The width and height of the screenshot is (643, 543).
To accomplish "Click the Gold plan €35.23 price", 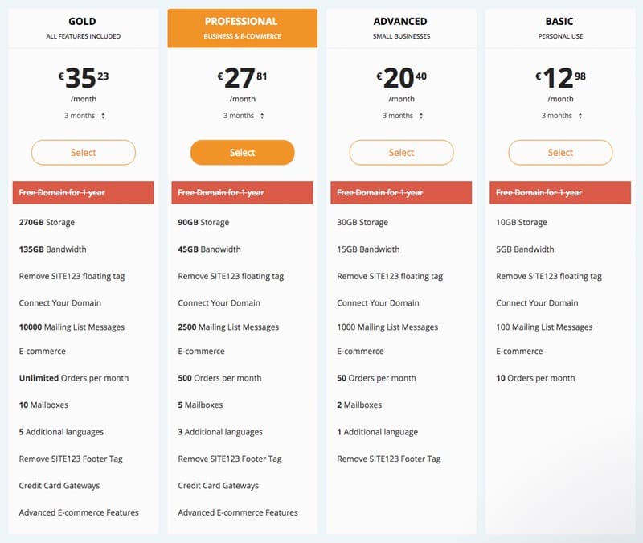I will (x=84, y=78).
